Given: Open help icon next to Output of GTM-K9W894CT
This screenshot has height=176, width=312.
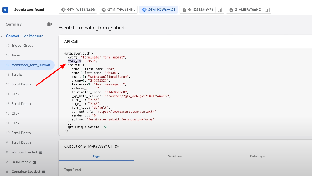Looking at the screenshot, I should pyautogui.click(x=117, y=147).
